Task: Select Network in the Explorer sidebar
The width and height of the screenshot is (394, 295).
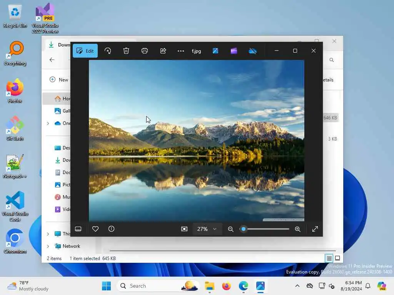Action: click(x=67, y=246)
